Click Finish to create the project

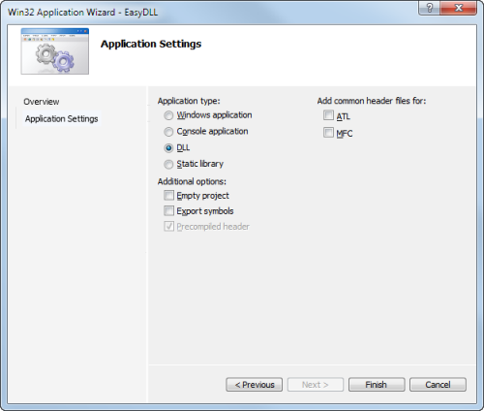[x=377, y=385]
